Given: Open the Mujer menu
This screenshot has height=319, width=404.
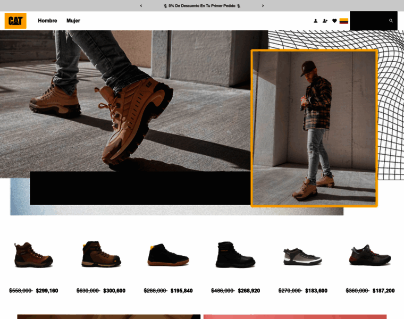Looking at the screenshot, I should pos(73,21).
